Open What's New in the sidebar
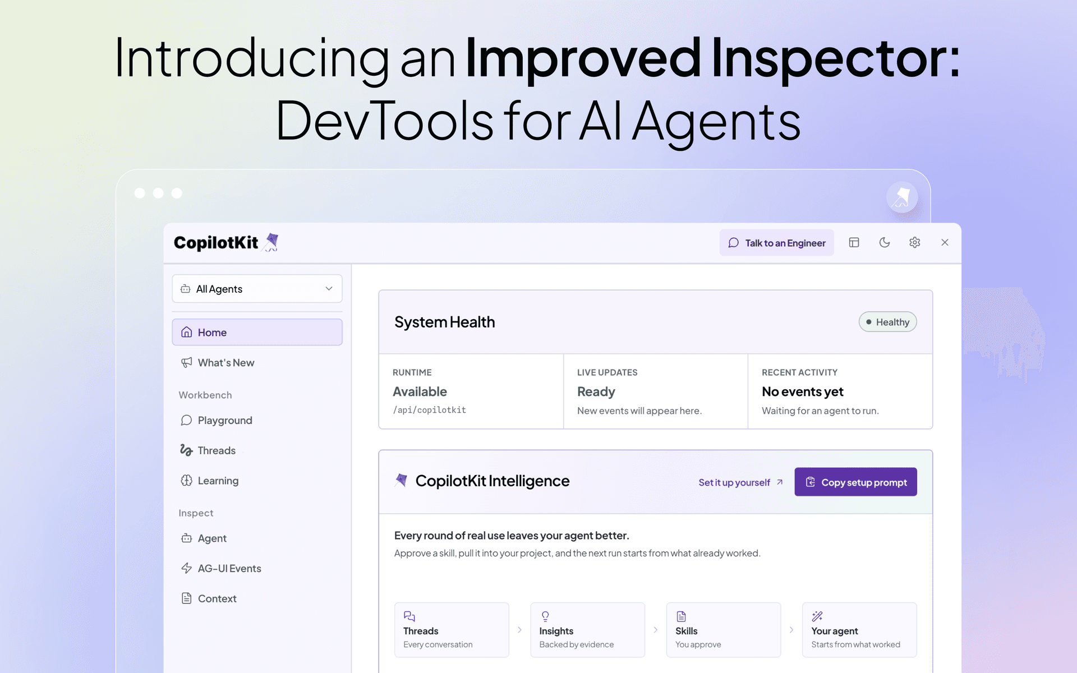1077x673 pixels. (x=257, y=362)
